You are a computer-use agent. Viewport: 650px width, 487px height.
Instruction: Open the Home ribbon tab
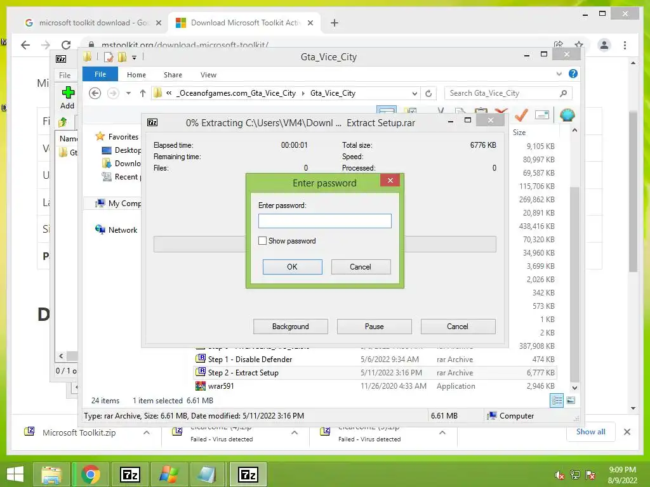136,75
